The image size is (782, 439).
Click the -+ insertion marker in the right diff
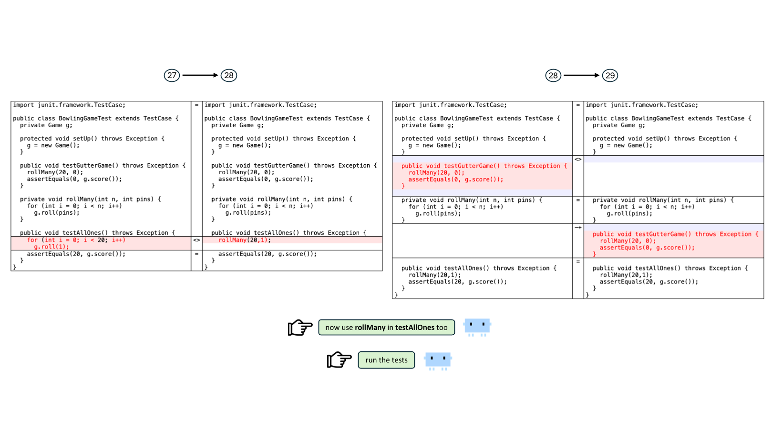click(578, 228)
